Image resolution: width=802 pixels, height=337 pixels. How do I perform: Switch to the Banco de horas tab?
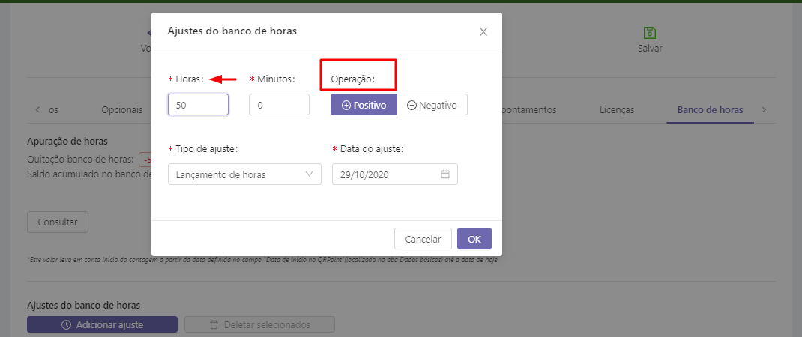pyautogui.click(x=710, y=109)
